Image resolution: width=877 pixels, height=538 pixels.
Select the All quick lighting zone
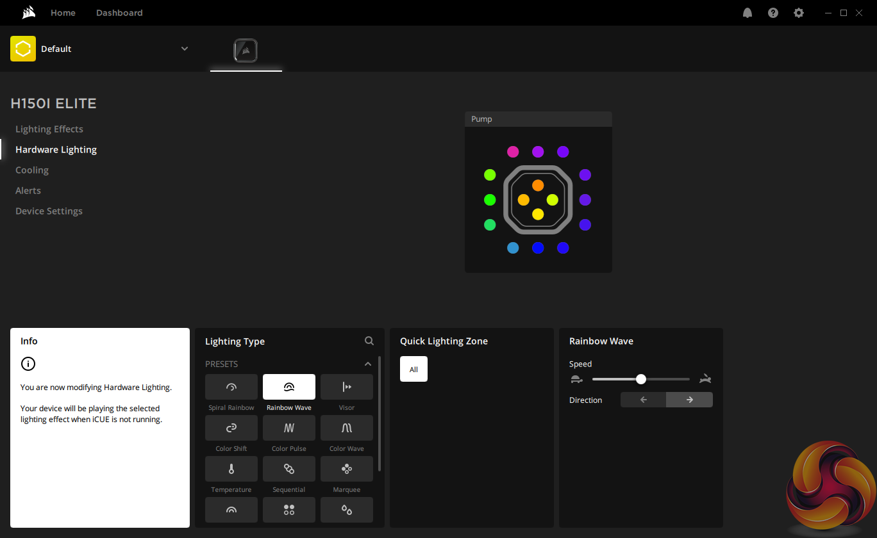pyautogui.click(x=413, y=369)
